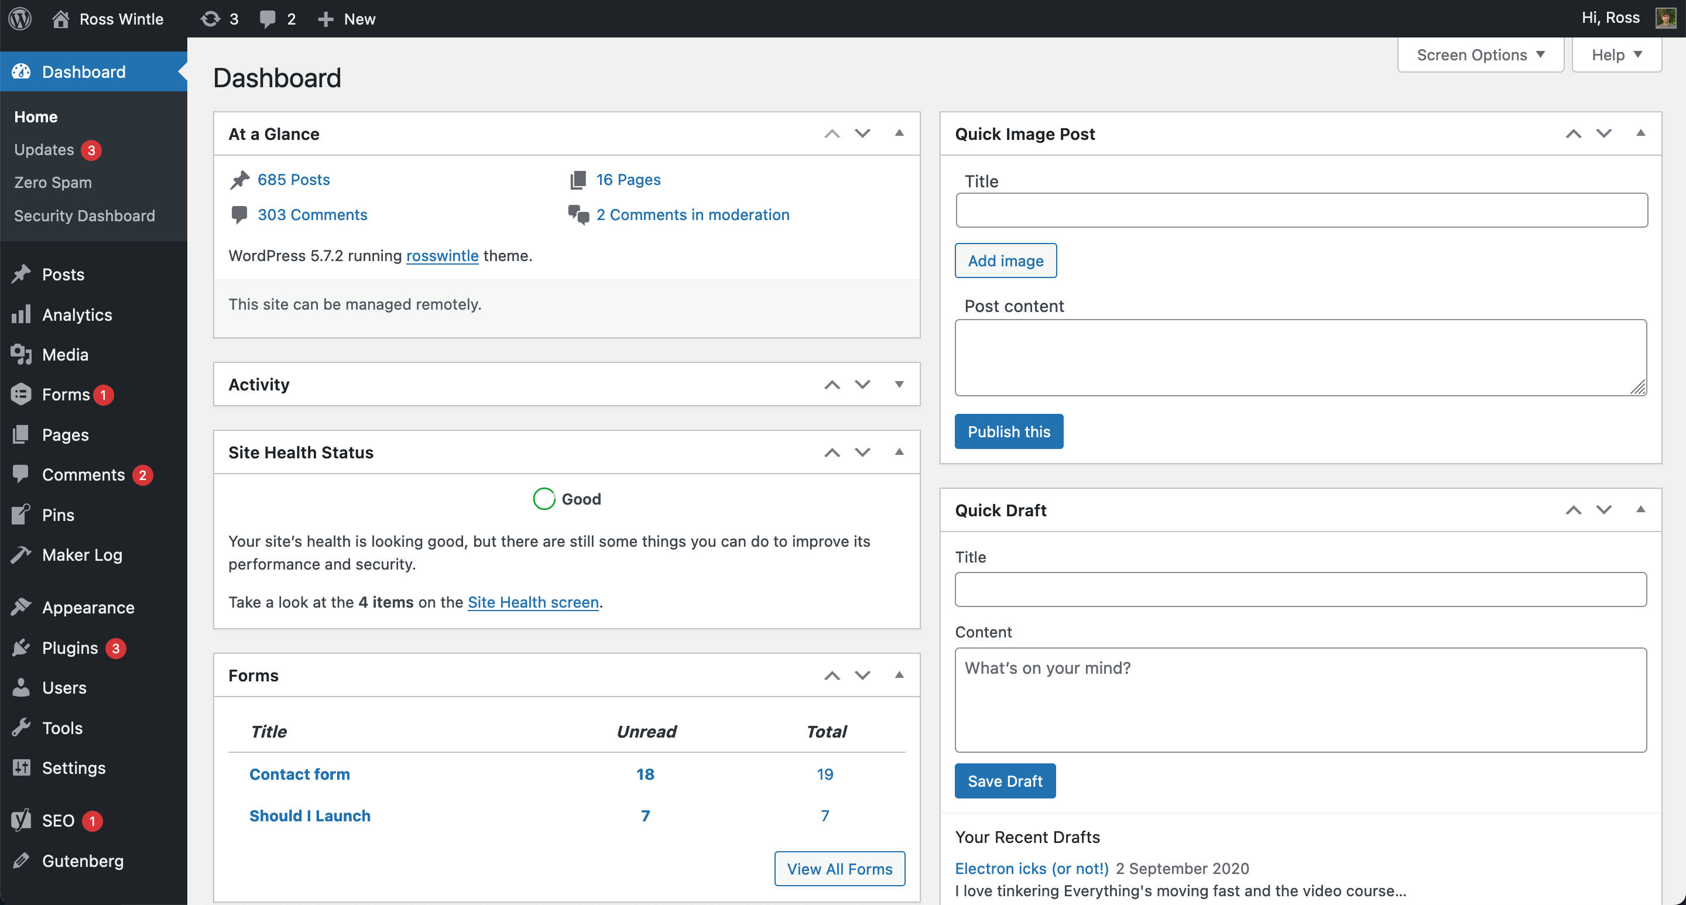The height and width of the screenshot is (905, 1686).
Task: Open the Site Health screen link
Action: click(x=533, y=602)
